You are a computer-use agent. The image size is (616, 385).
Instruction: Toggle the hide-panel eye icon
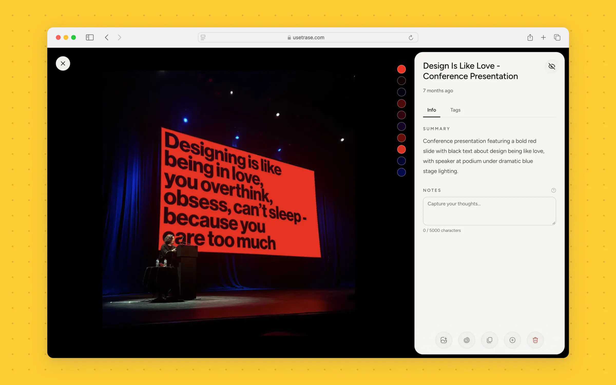pos(552,66)
